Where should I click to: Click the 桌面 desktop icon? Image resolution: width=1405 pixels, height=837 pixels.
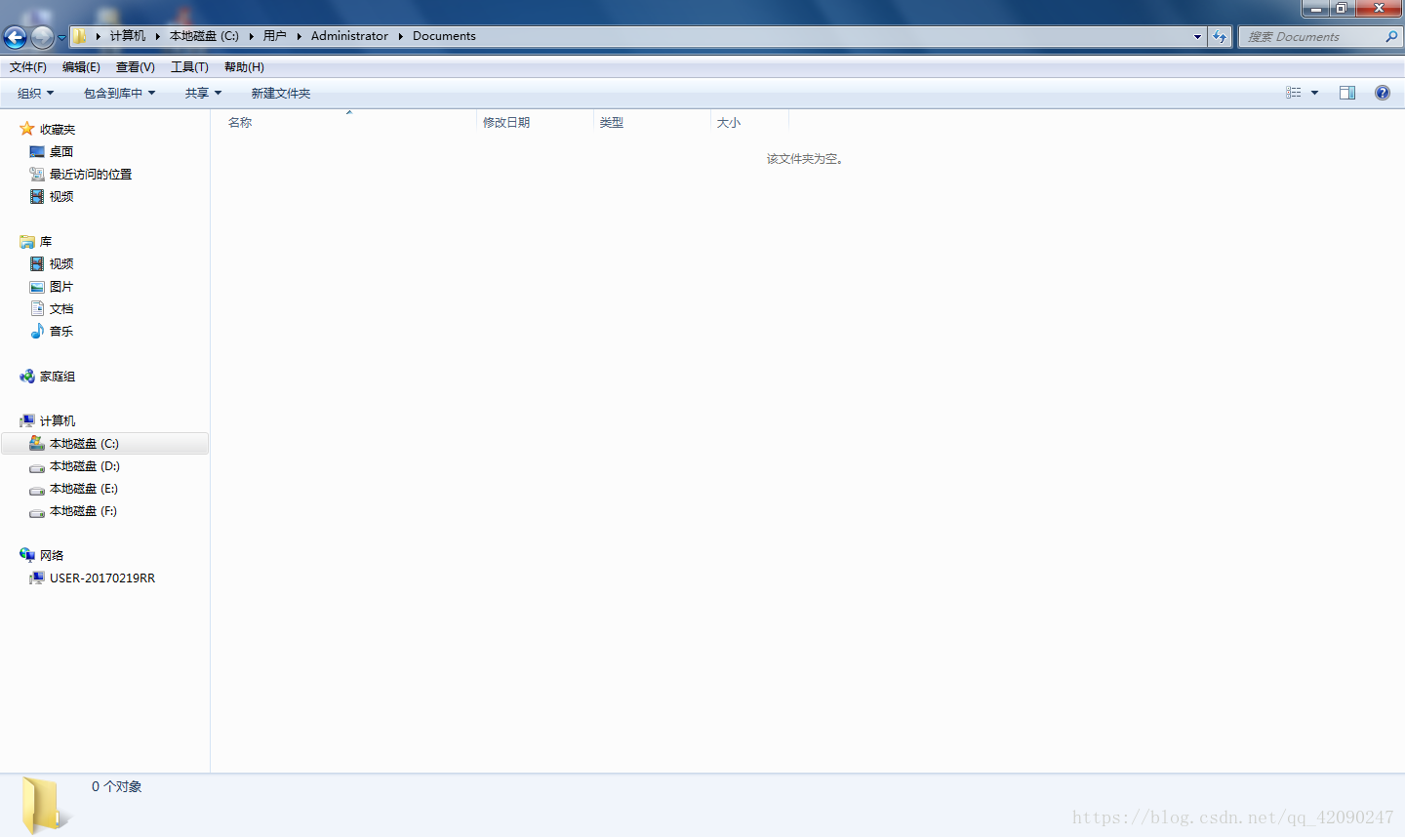point(37,152)
